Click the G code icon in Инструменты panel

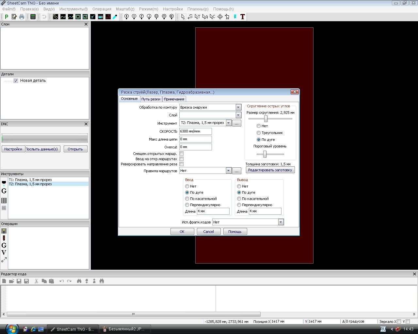click(x=4, y=191)
